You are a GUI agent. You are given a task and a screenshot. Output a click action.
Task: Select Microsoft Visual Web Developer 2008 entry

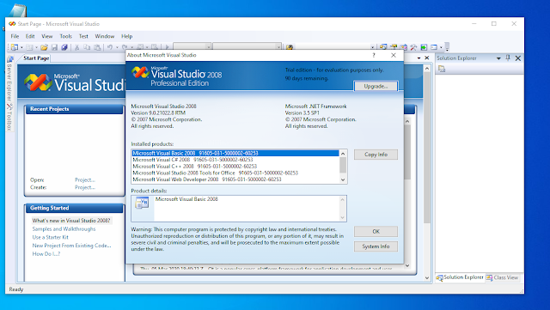235,179
